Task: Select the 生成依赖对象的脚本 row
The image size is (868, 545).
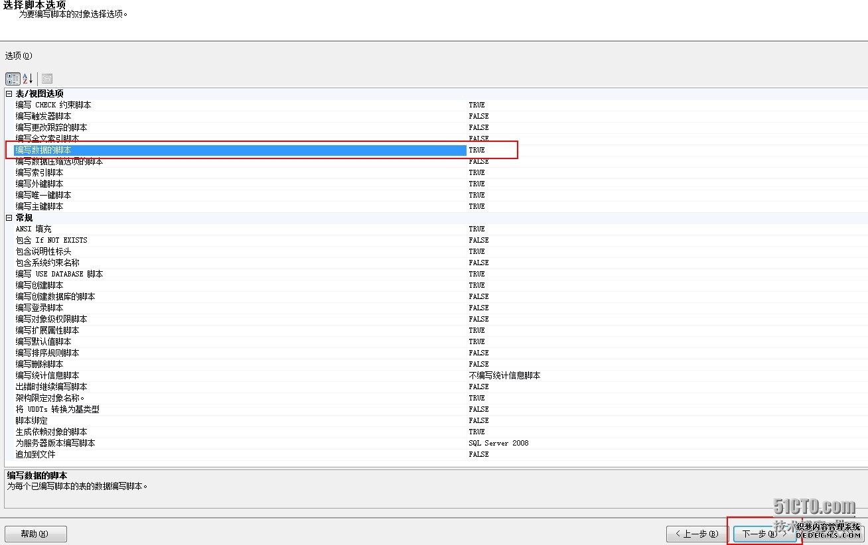Action: click(x=51, y=432)
